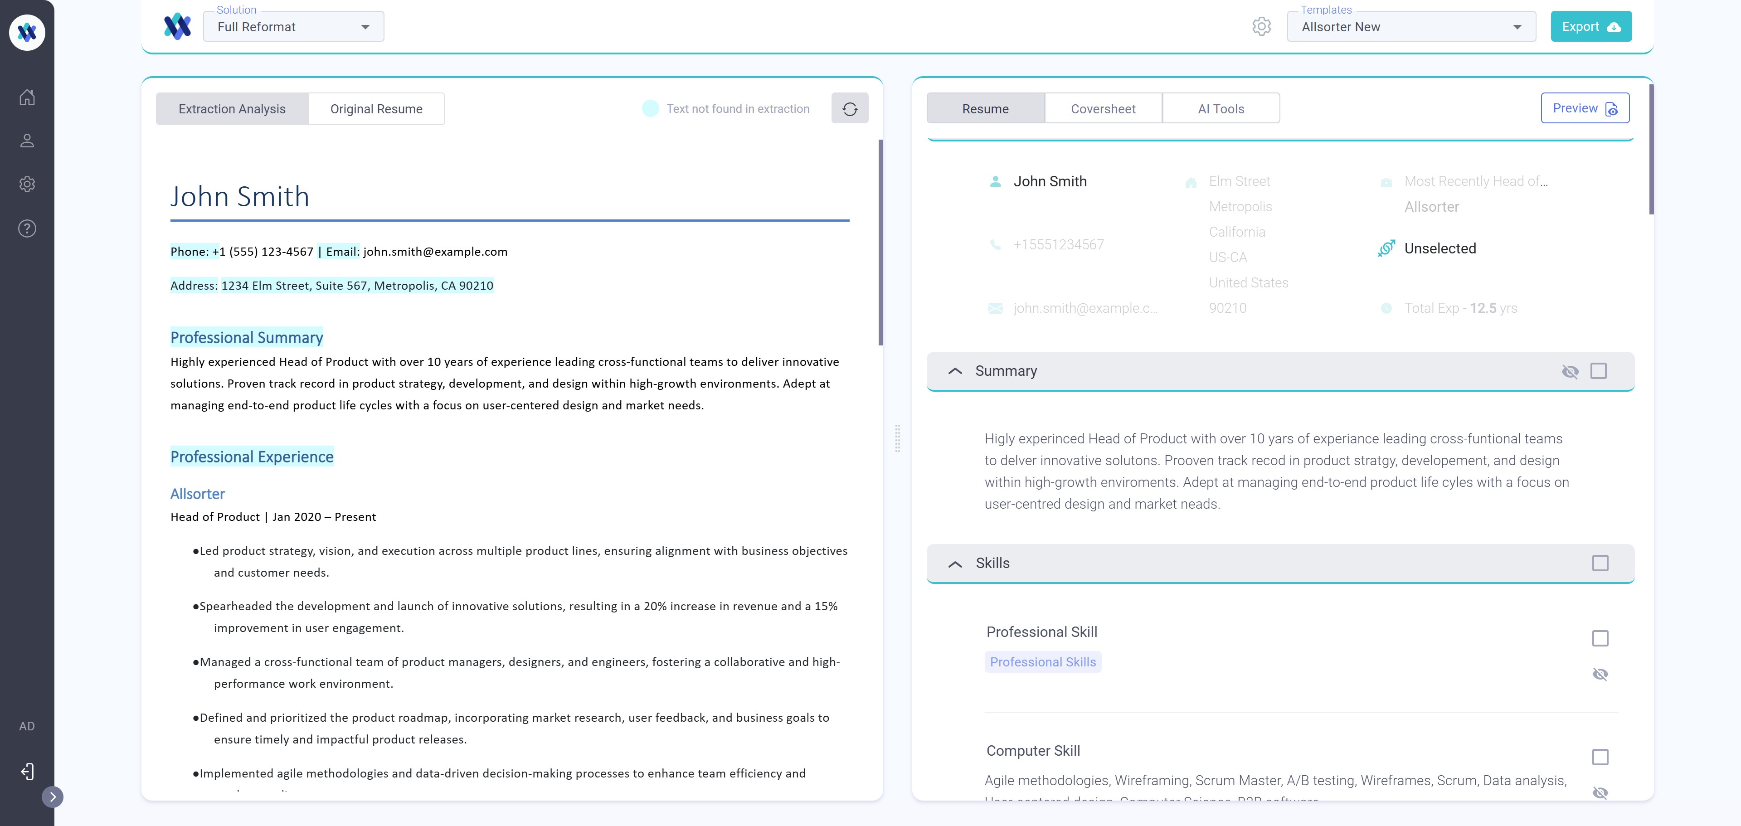1741x826 pixels.
Task: Click the gender Unselected icon
Action: [1386, 248]
